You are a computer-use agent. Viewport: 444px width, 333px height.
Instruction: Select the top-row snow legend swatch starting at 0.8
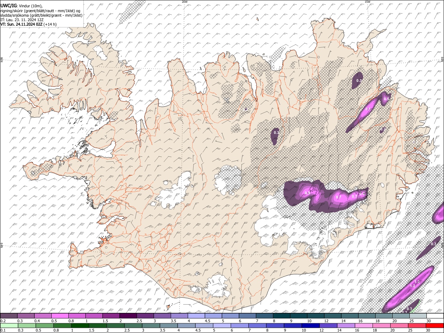coord(77,316)
